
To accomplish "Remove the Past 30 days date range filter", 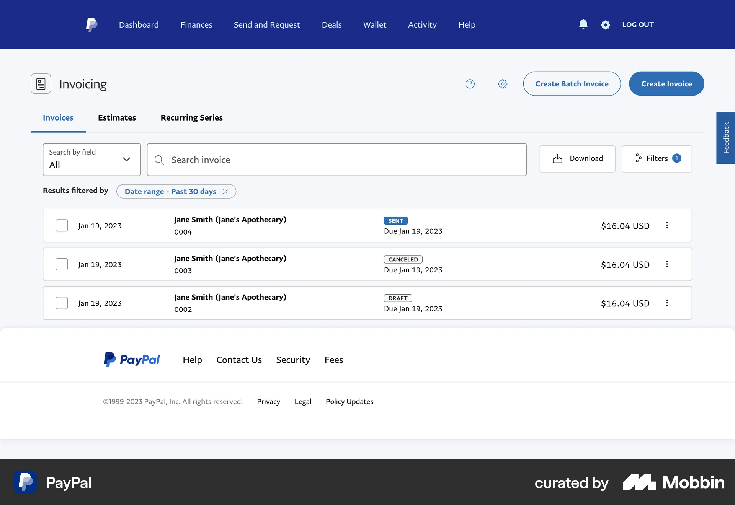I will [225, 191].
